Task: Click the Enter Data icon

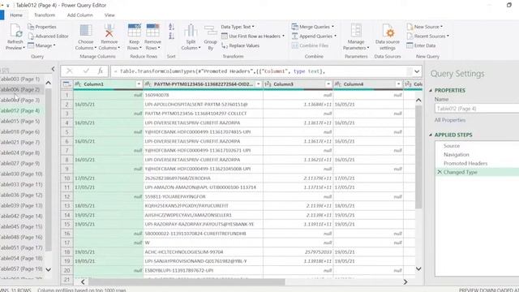Action: pos(410,45)
